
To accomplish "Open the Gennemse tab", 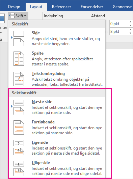I will coord(122,7).
